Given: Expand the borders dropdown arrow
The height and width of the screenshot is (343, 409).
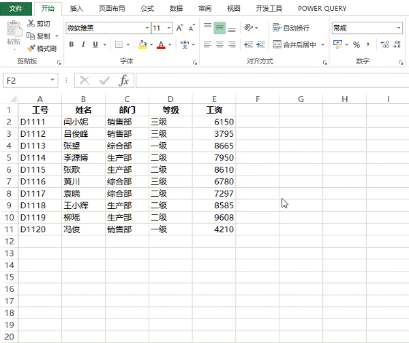Looking at the screenshot, I should (x=128, y=44).
